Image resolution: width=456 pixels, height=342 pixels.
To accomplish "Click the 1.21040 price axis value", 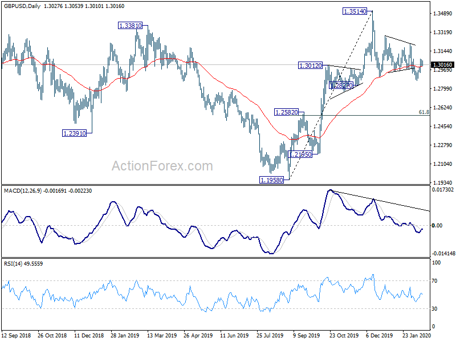I will 443,164.
